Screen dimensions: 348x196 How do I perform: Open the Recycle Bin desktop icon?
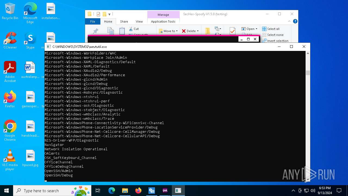[10, 11]
